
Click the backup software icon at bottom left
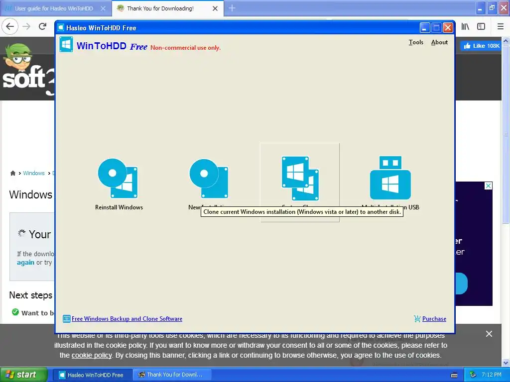(x=66, y=319)
